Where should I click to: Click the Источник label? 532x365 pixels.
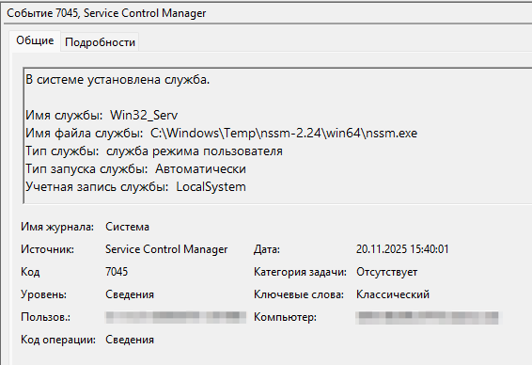47,249
